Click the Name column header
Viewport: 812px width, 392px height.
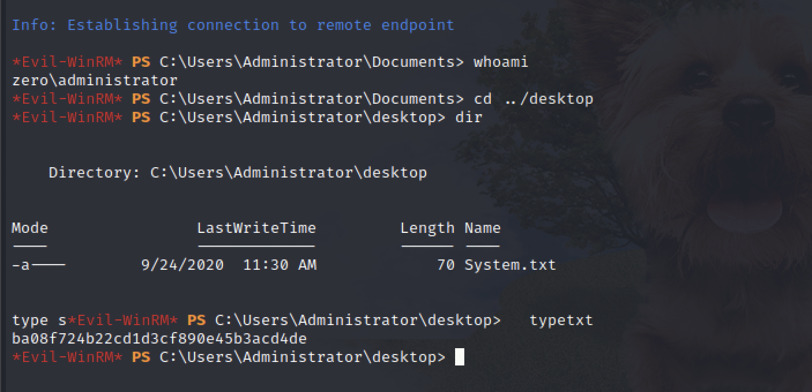click(482, 228)
